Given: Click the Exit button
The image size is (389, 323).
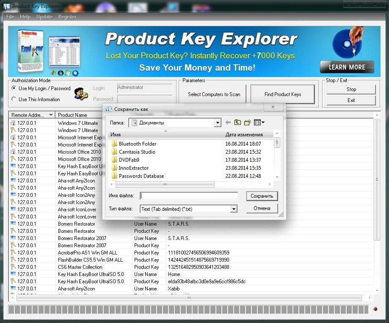Looking at the screenshot, I should (x=351, y=100).
